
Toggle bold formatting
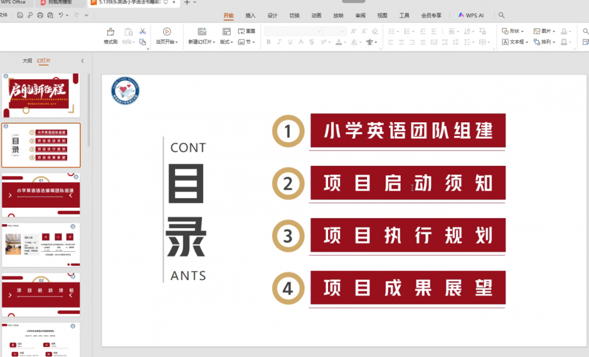(269, 42)
